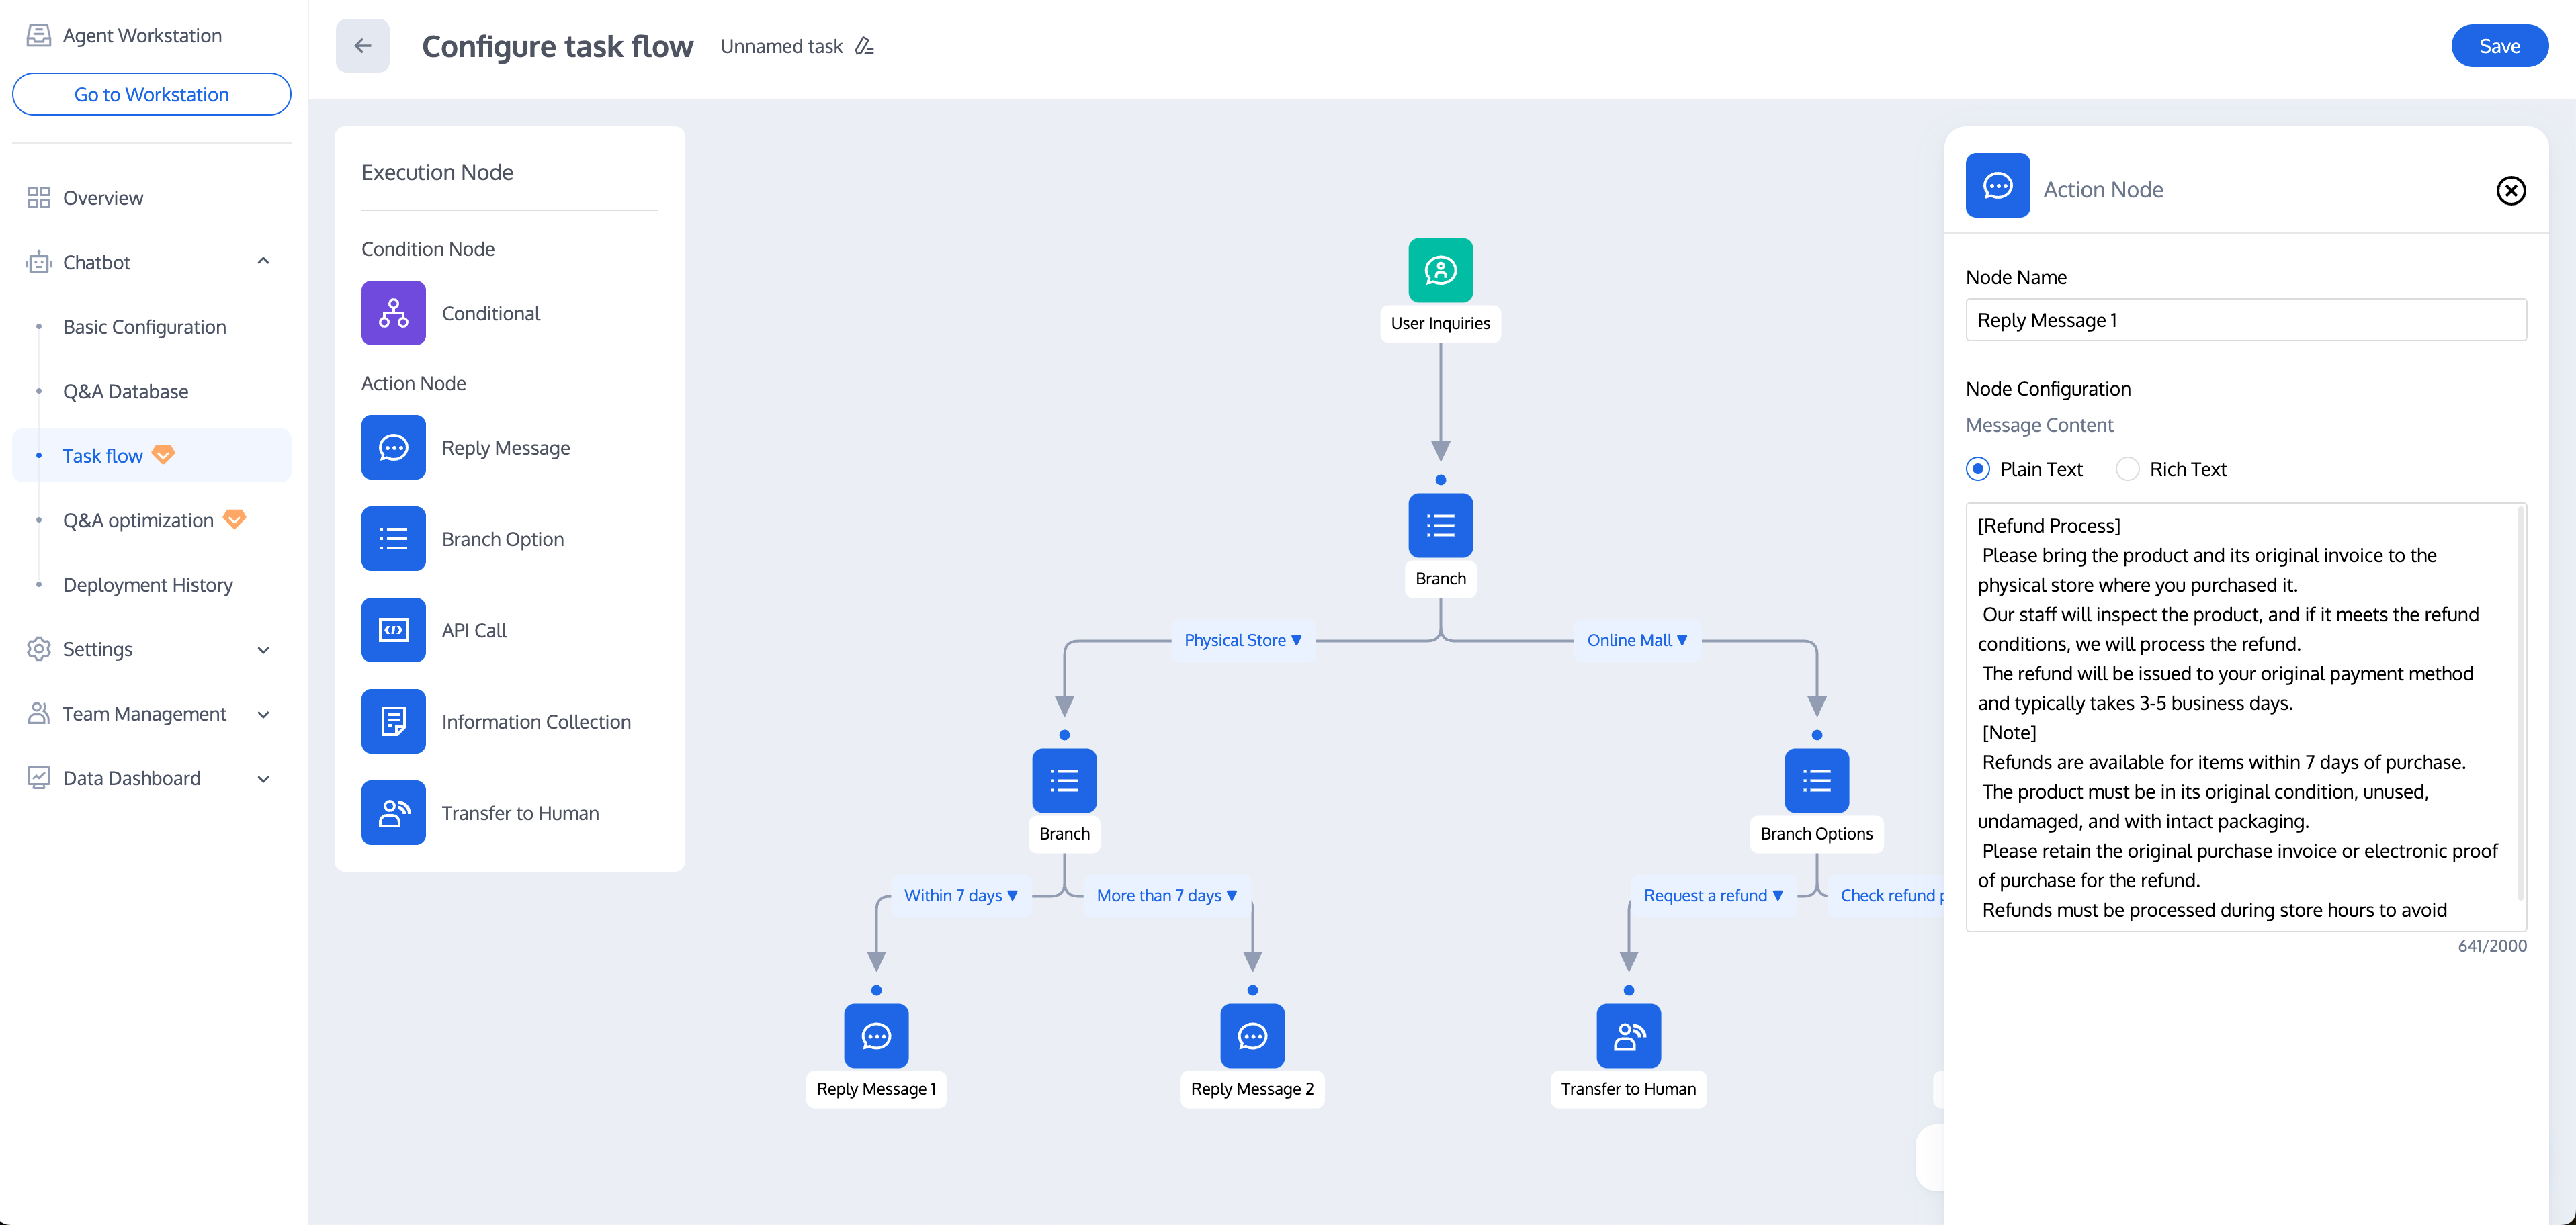Select the Plain Text radio button
Image resolution: width=2576 pixels, height=1225 pixels.
coord(1978,469)
